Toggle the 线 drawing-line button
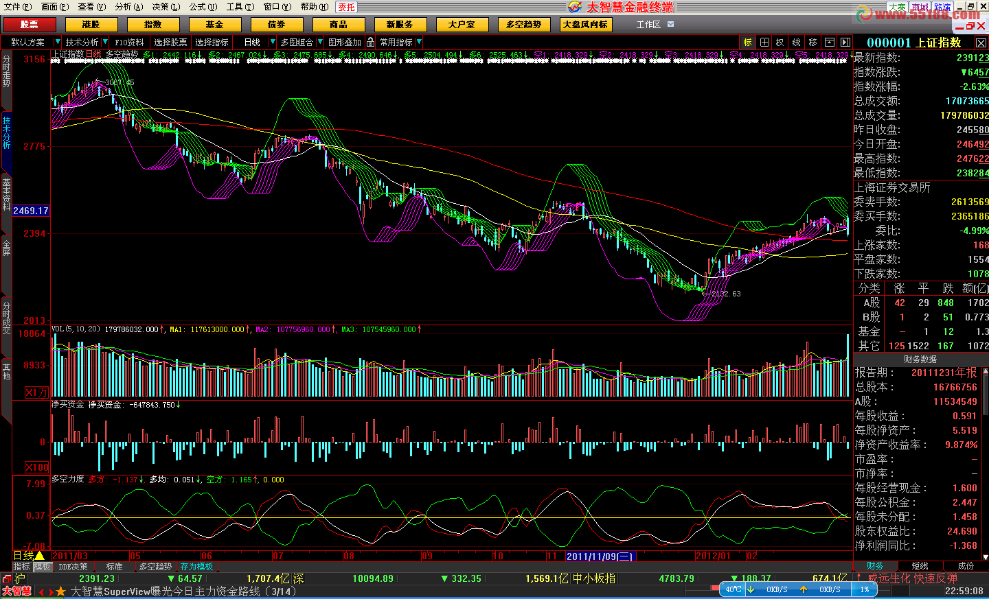The image size is (989, 599). [x=797, y=43]
